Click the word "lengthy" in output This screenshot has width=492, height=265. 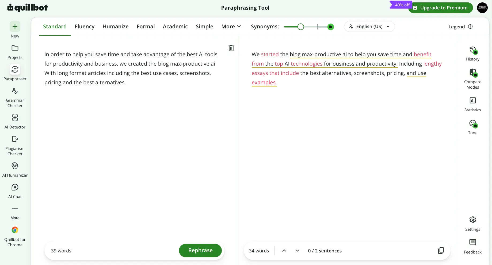coord(432,64)
